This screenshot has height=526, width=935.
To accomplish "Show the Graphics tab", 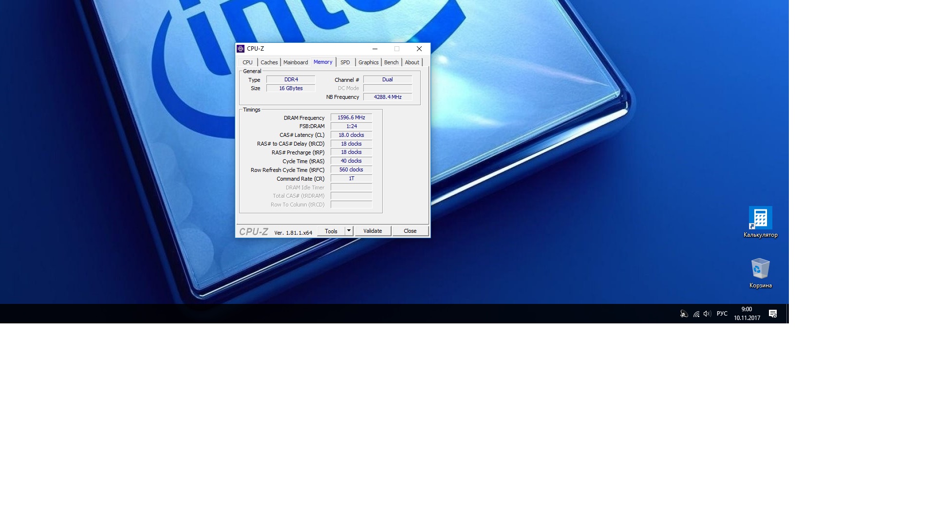I will [x=368, y=62].
